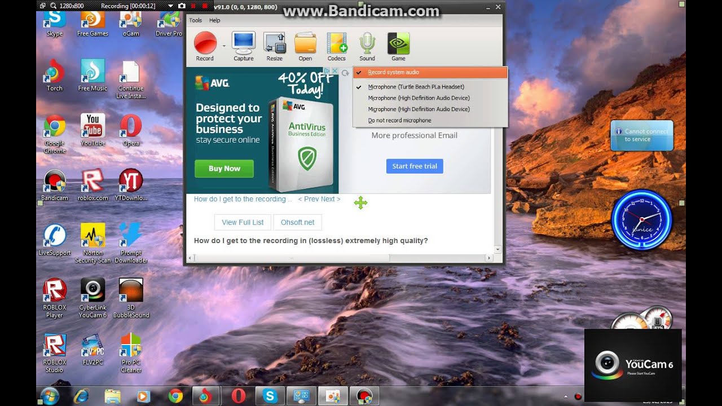722x406 pixels.
Task: Open the ROBLOX Player shortcut
Action: (x=55, y=298)
